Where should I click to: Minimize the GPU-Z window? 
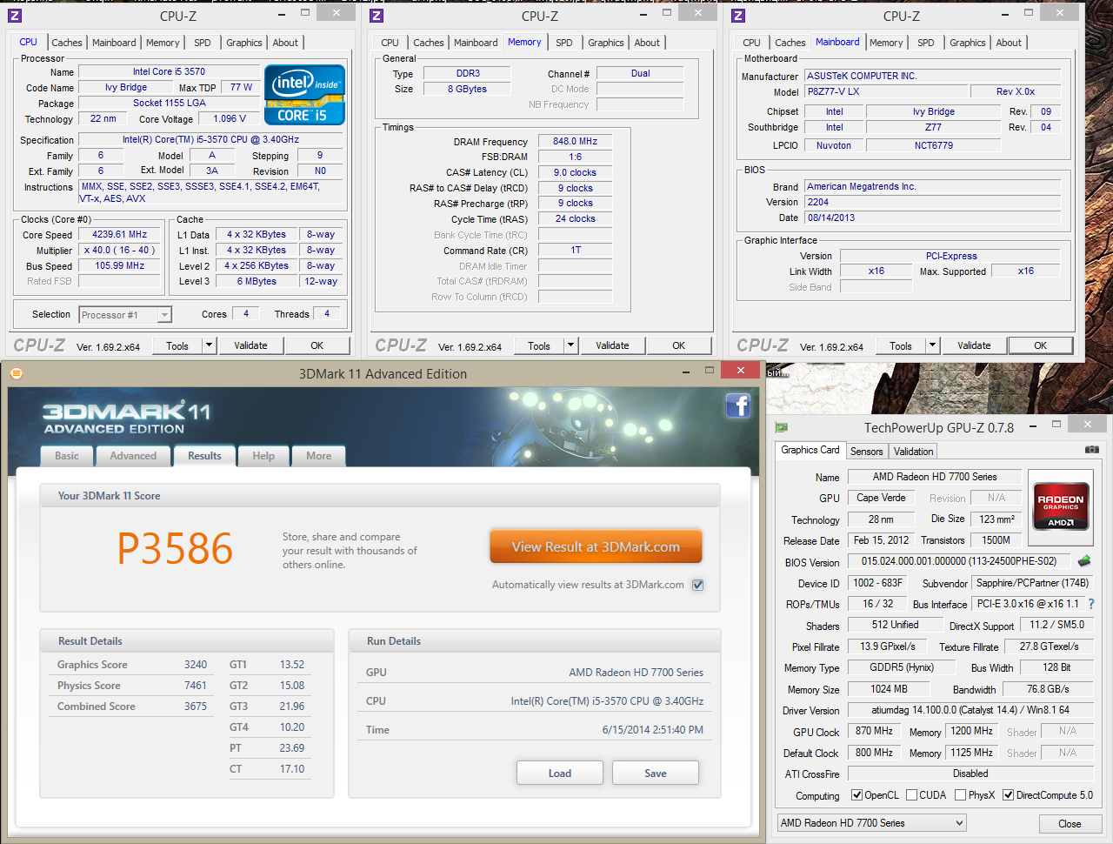pyautogui.click(x=1033, y=425)
